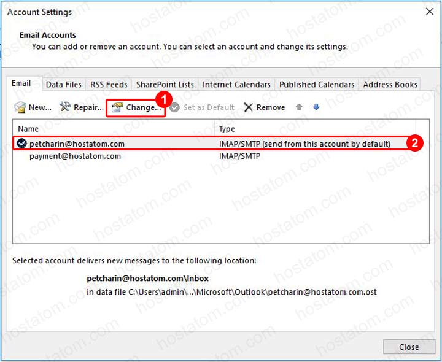Click default checkmark icon beside petcharin account
Image resolution: width=442 pixels, height=362 pixels.
pyautogui.click(x=21, y=144)
